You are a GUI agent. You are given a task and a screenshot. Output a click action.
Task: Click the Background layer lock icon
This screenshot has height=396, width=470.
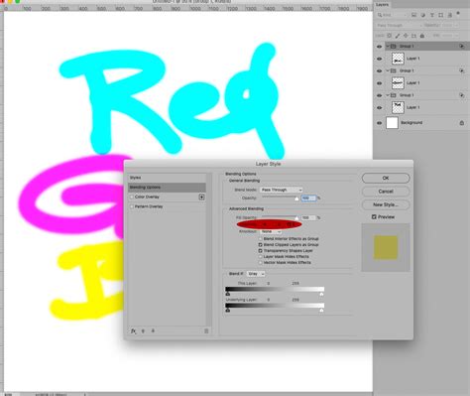(x=462, y=123)
